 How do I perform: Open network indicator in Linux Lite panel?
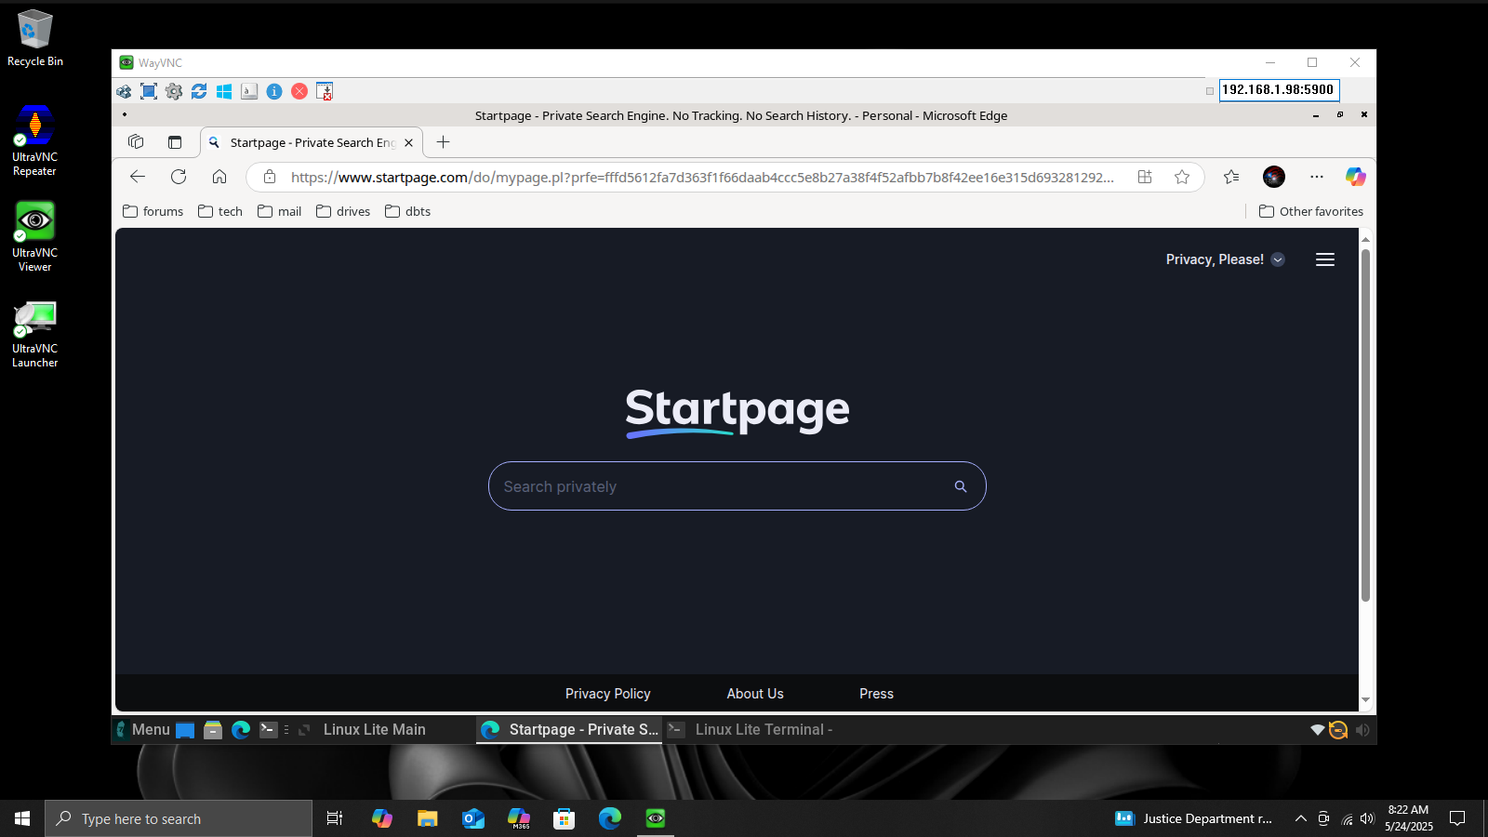point(1317,730)
